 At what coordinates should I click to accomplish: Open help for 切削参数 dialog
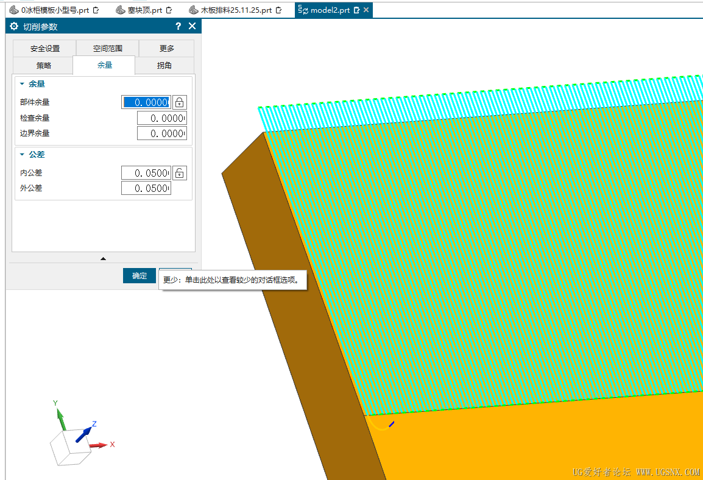click(178, 26)
